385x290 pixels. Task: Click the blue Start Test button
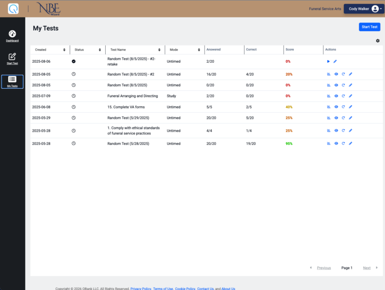(x=369, y=27)
